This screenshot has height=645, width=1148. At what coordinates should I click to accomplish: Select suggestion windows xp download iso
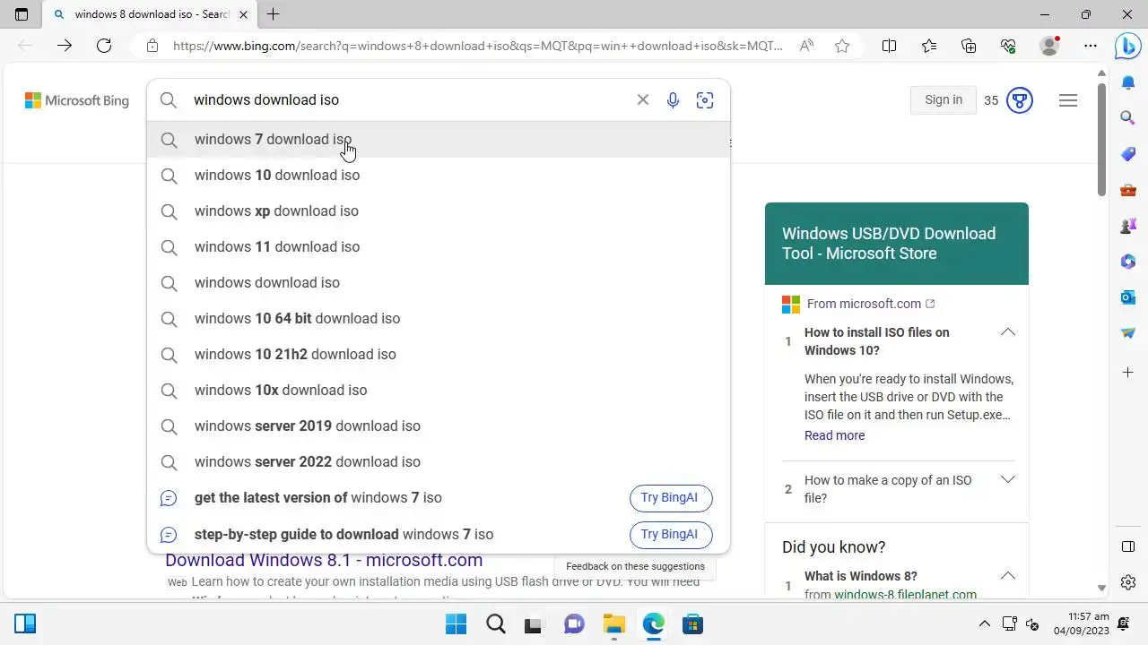[439, 211]
